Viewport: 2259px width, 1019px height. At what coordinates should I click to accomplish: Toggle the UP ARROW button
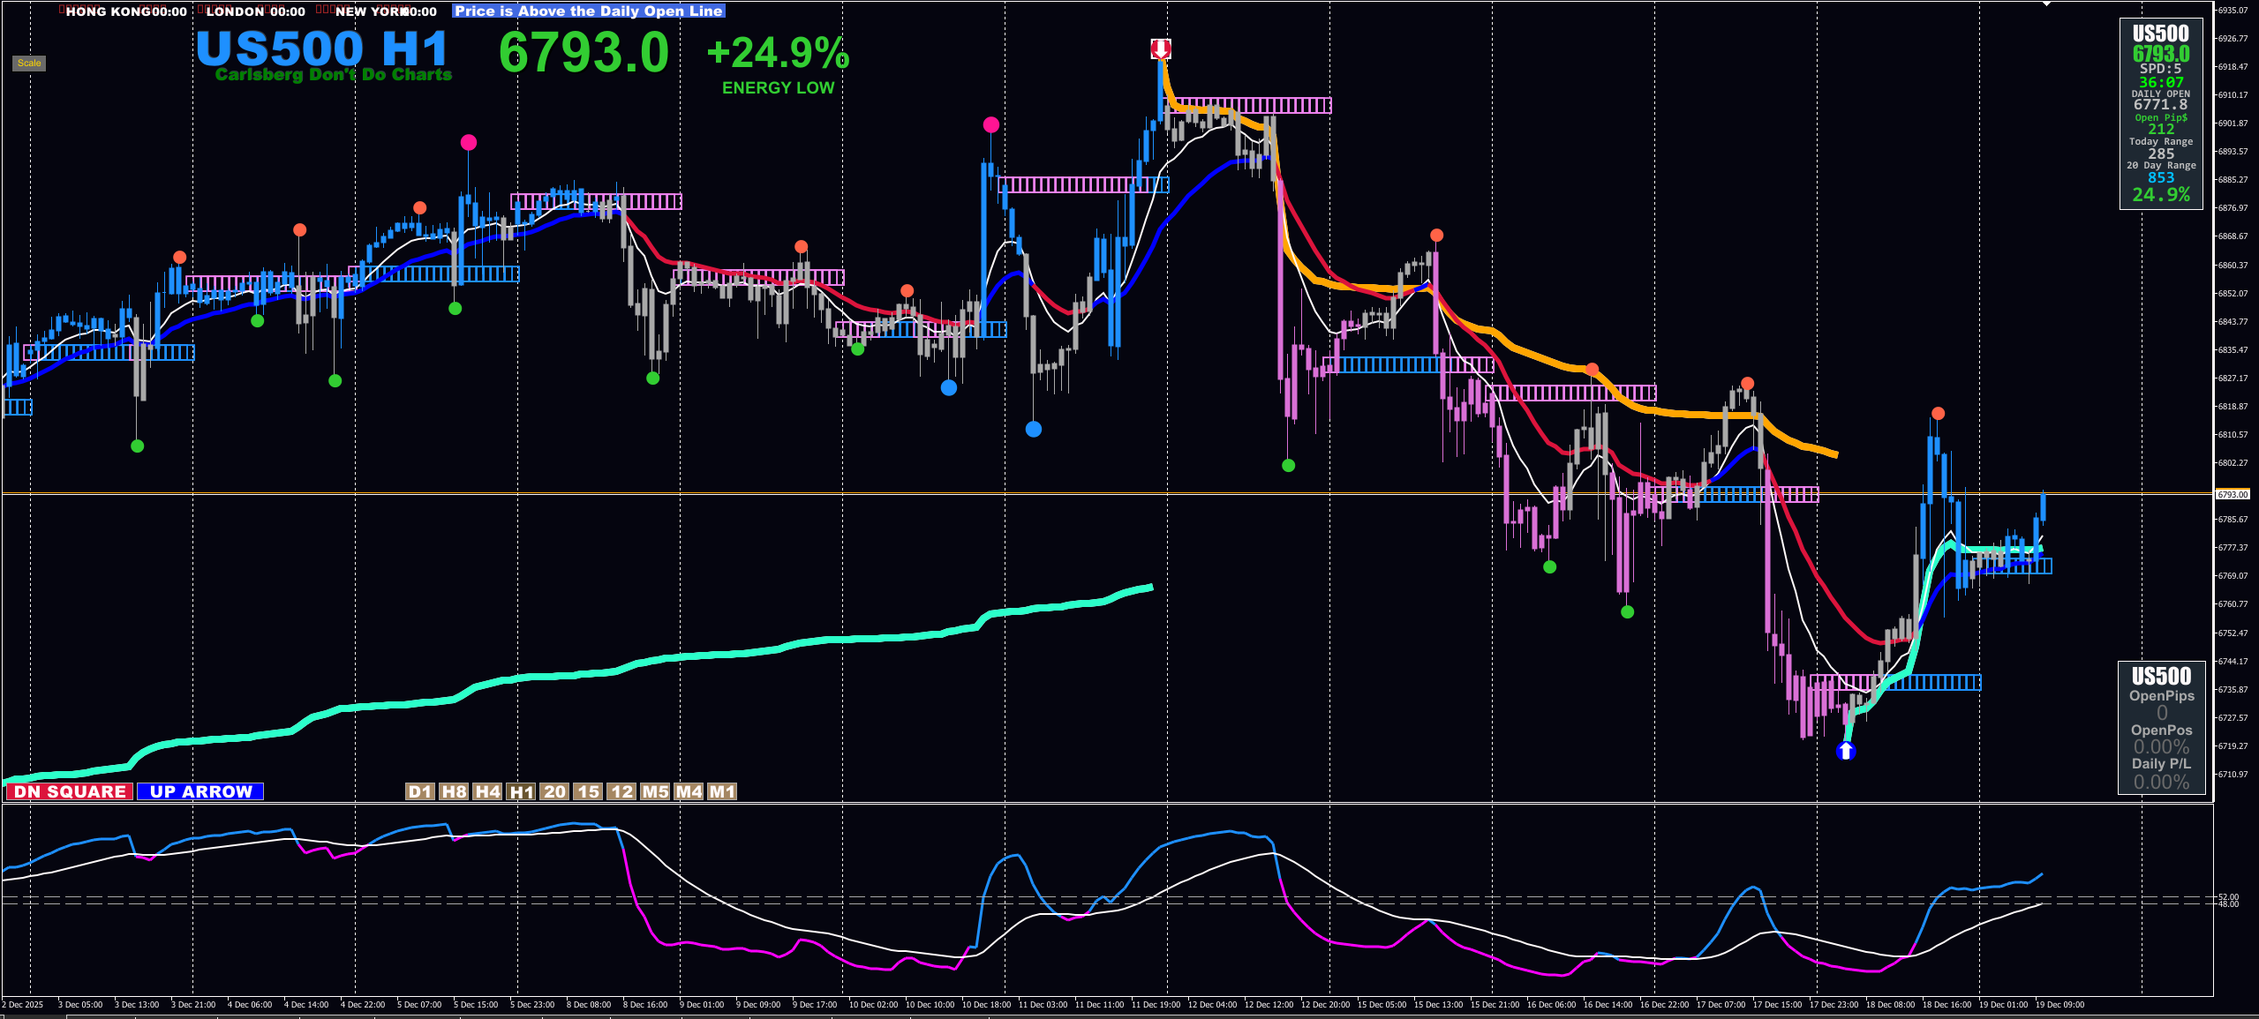pyautogui.click(x=200, y=791)
